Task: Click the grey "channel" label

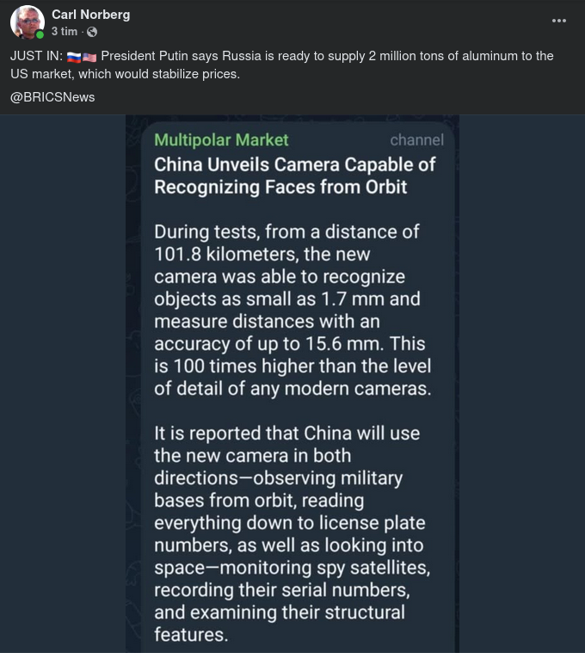Action: click(416, 140)
